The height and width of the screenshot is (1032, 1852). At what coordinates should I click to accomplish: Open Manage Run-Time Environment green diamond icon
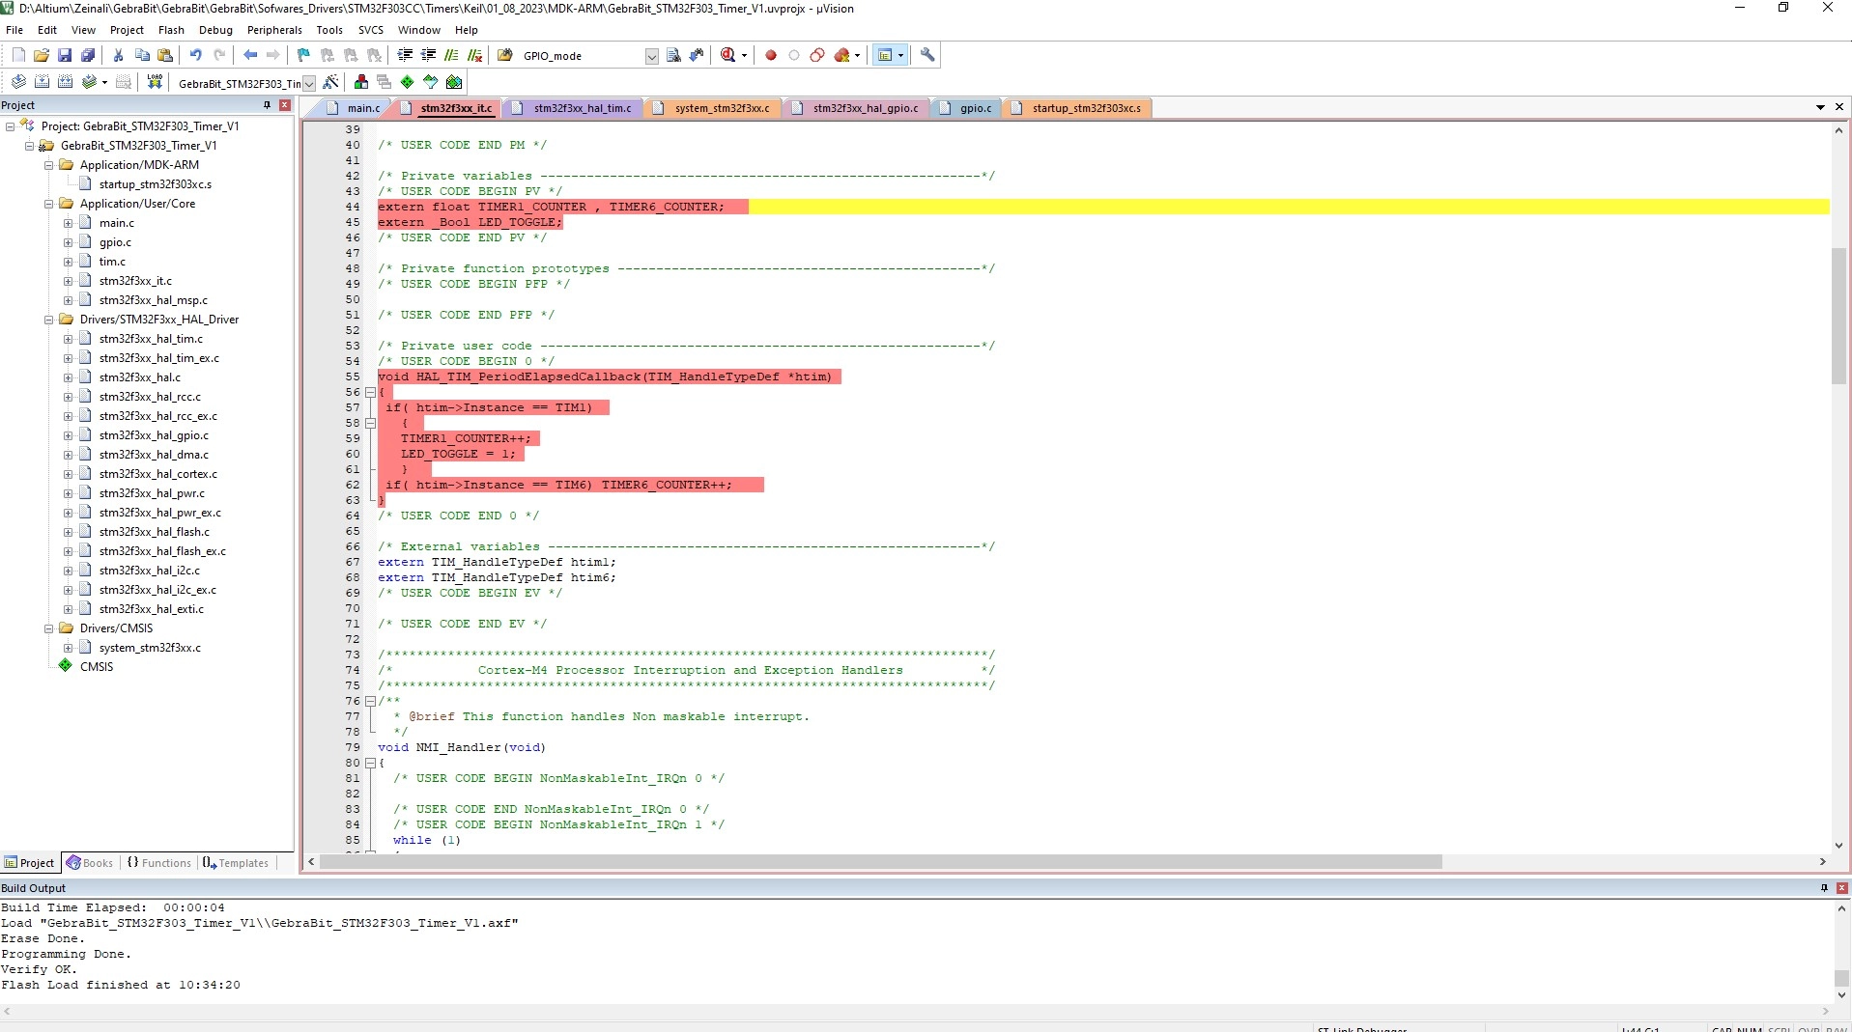click(x=407, y=82)
